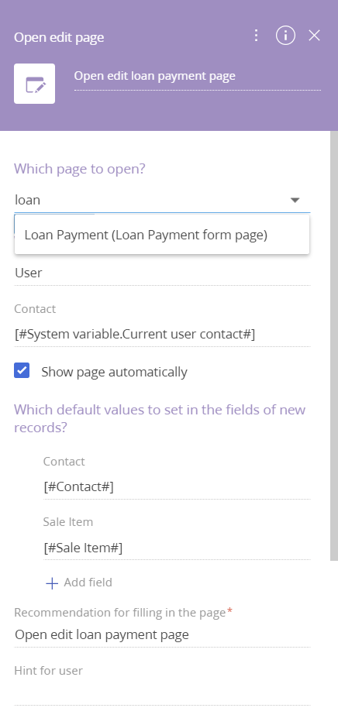Image resolution: width=338 pixels, height=708 pixels.
Task: Click the Hint for user field
Action: tap(162, 693)
